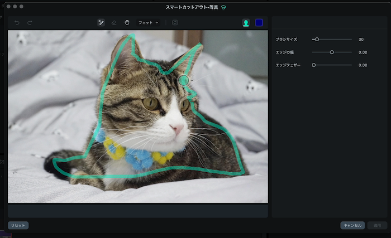Toggle the blue background preview mode
The image size is (391, 238).
(x=259, y=23)
